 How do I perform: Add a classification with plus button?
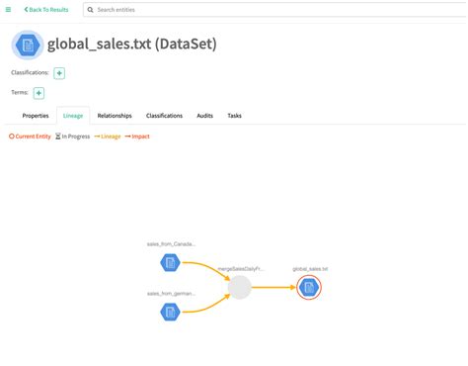tap(59, 73)
